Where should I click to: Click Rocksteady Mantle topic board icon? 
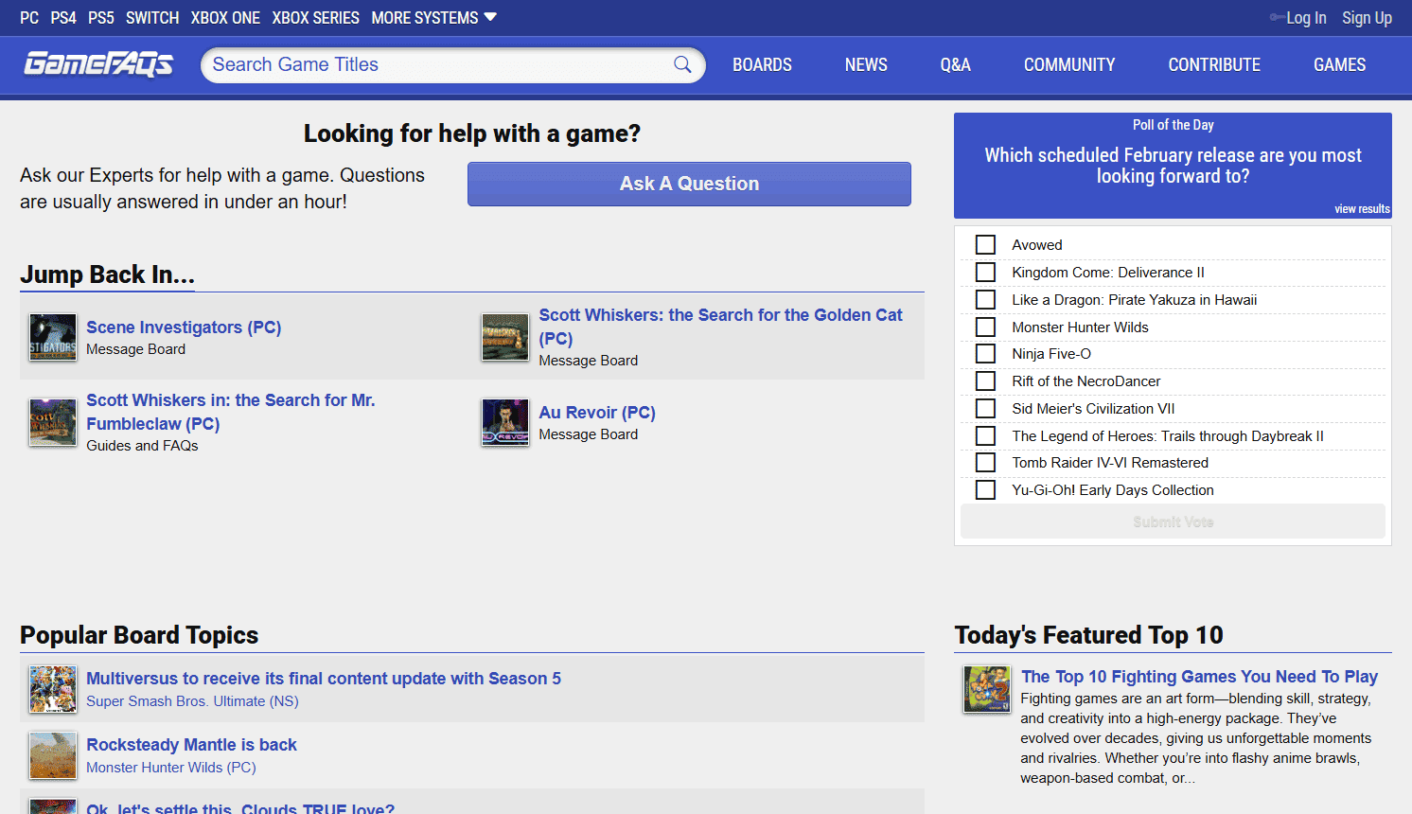53,755
